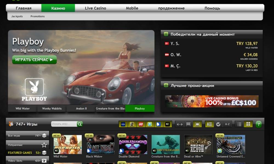Viewport: 274px width, 164px height.
Task: Open the Untamed Crowned Eagle game thumbnail
Action: pyautogui.click(x=231, y=145)
